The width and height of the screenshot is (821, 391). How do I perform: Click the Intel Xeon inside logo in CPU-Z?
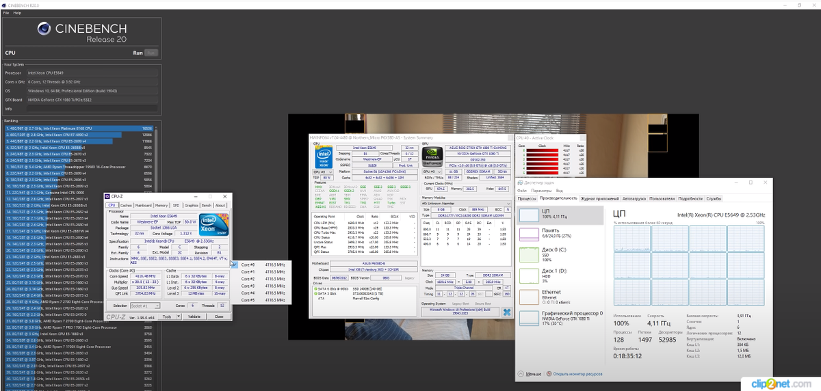(213, 226)
